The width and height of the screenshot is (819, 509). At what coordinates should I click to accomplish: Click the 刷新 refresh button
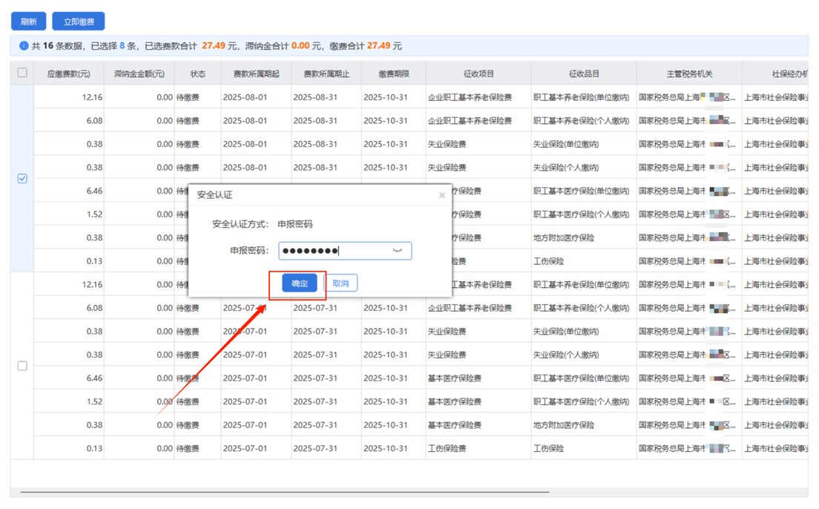click(x=29, y=22)
